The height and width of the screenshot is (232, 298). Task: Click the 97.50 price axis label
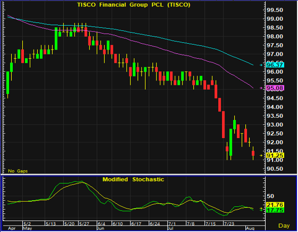click(x=275, y=45)
